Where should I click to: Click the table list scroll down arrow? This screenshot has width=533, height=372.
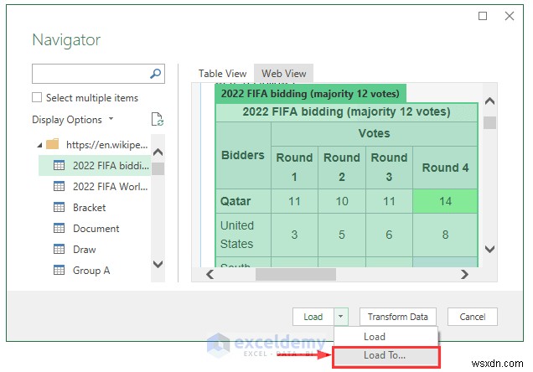coord(158,264)
